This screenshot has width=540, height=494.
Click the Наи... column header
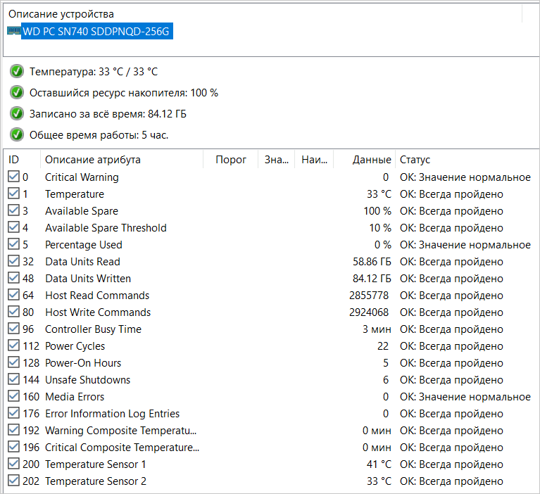pos(314,160)
